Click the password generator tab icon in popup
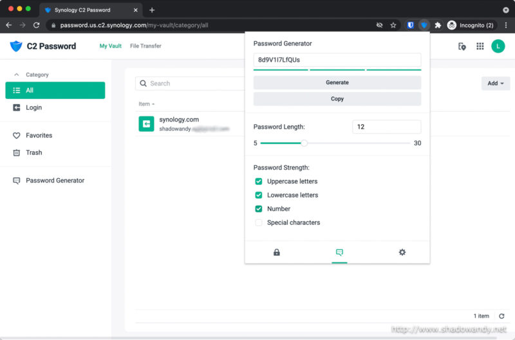This screenshot has width=515, height=340. click(339, 253)
